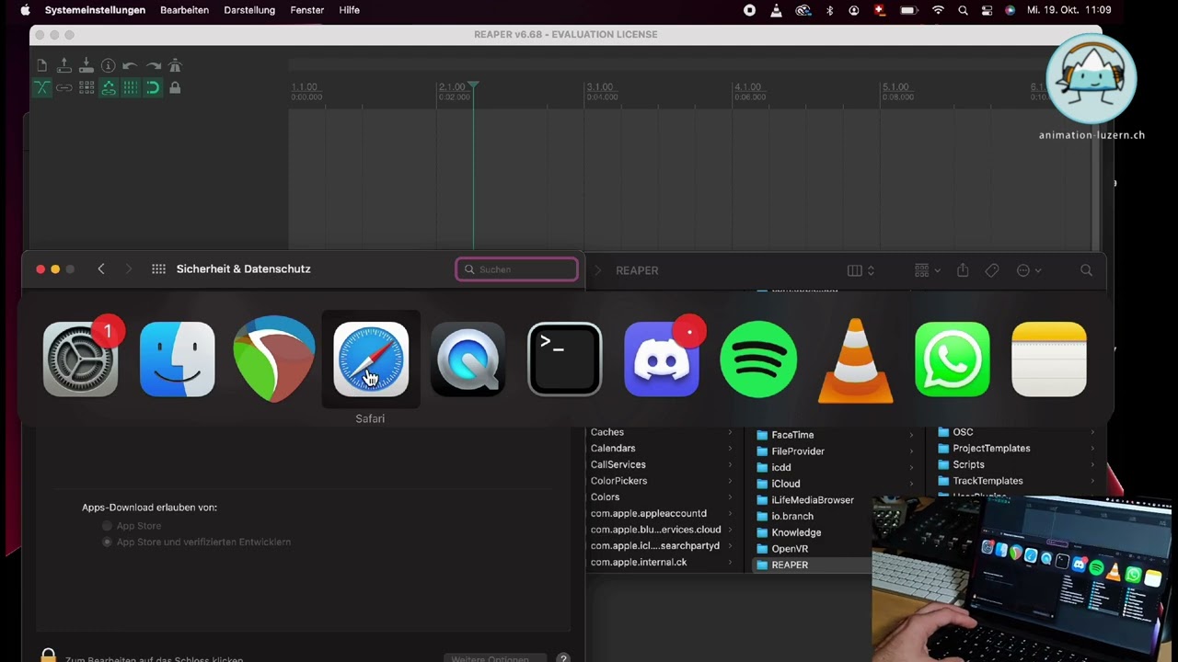Select the Knowledge folder in Finder

796,532
